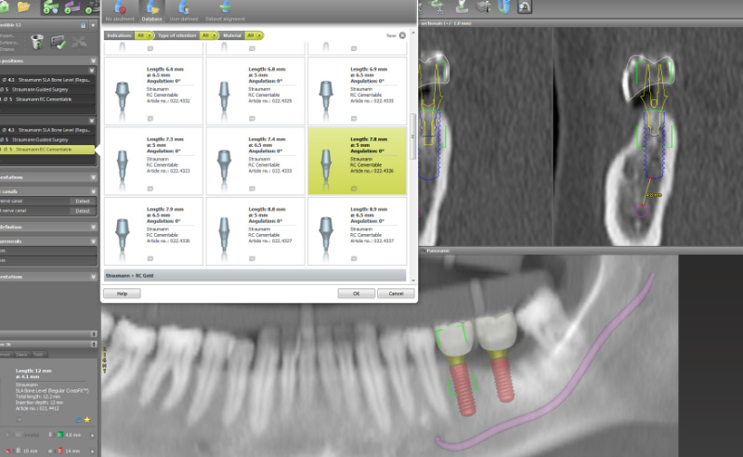
Task: Click the pink nerve canal marker in cross-section
Action: tap(641, 211)
